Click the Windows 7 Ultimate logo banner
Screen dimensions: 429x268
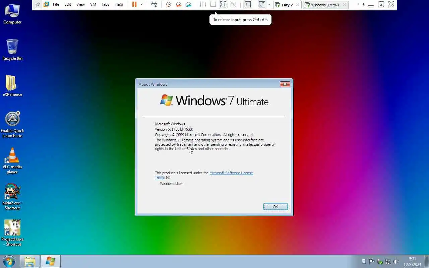[214, 100]
